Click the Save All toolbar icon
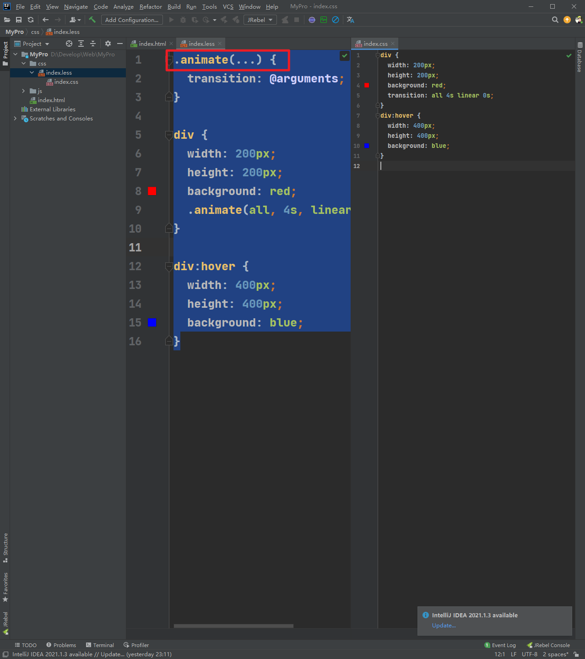 click(19, 20)
